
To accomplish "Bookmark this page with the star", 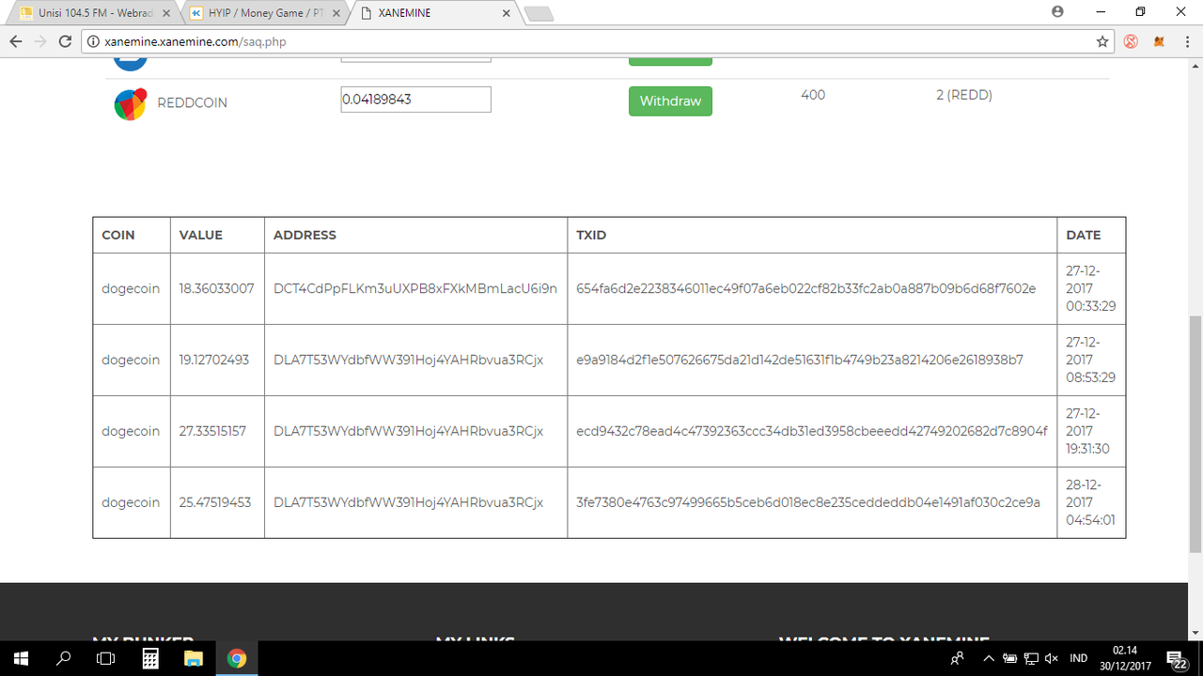I will pos(1102,41).
